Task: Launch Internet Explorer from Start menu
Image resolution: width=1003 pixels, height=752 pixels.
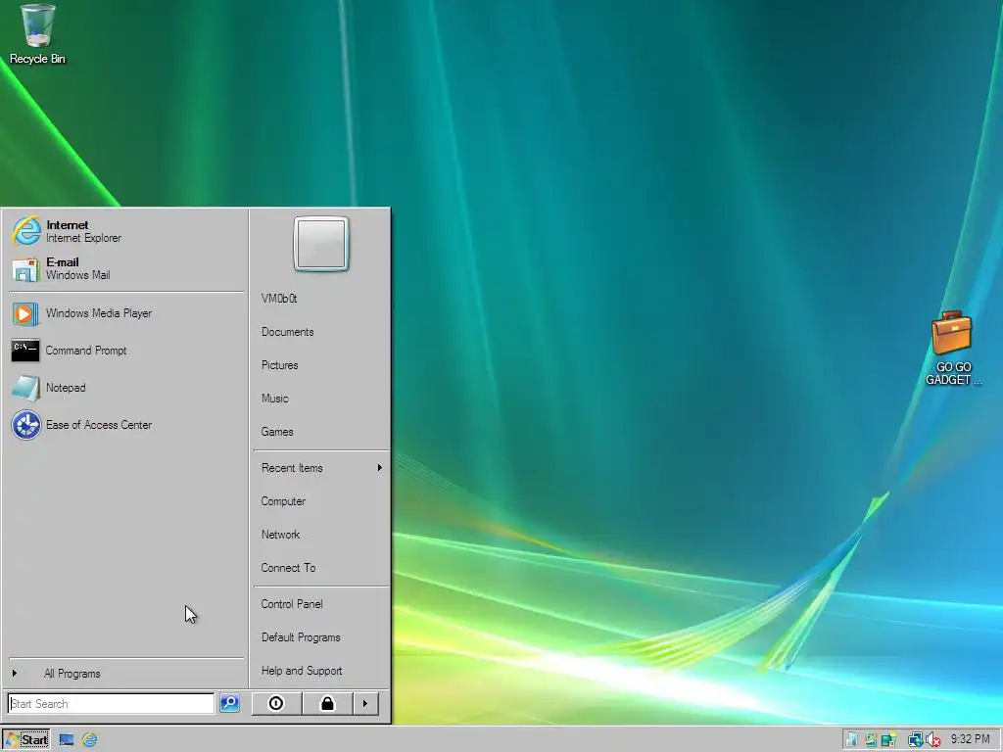Action: (125, 231)
